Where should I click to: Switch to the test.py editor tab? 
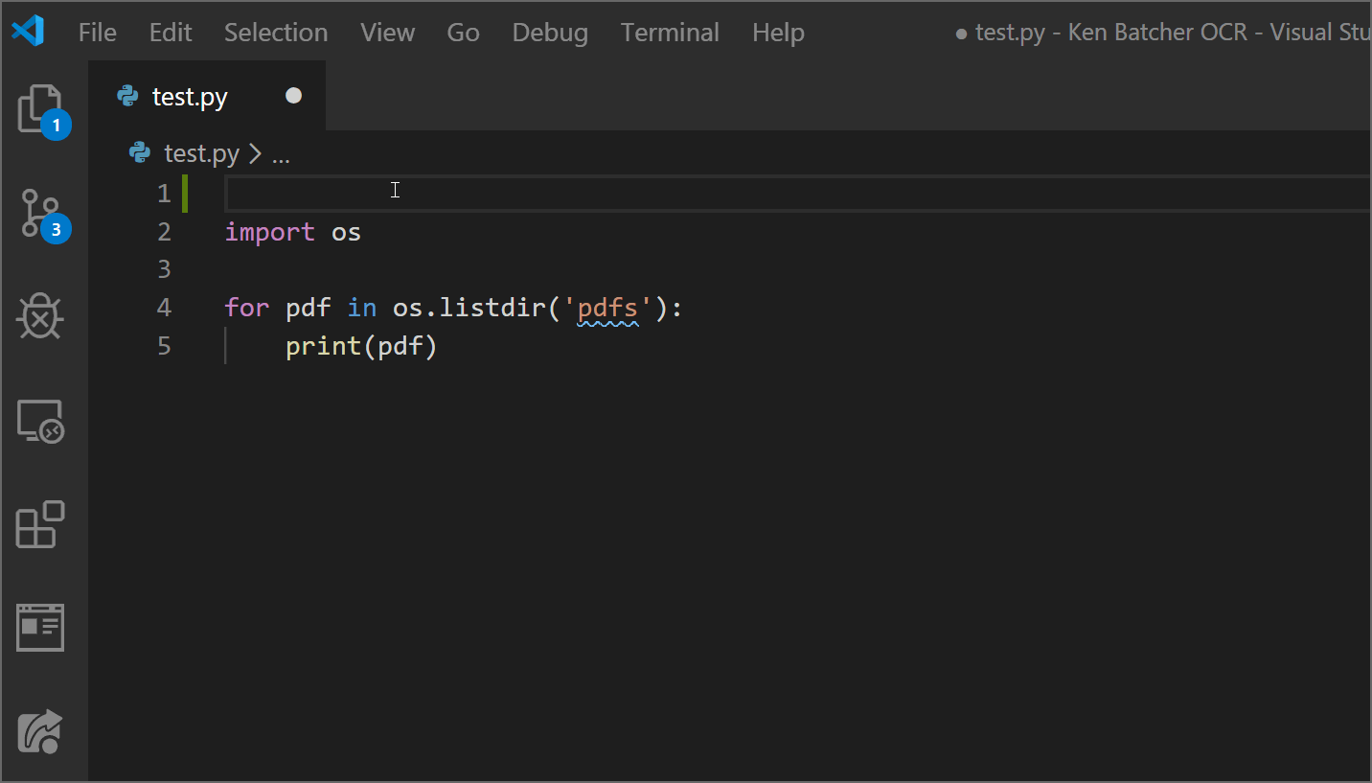190,96
